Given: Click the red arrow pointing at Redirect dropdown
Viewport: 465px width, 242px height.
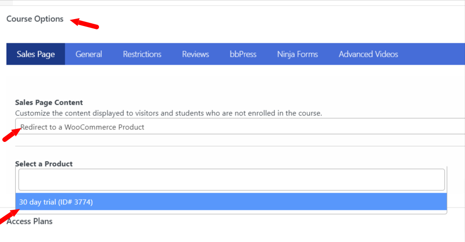Looking at the screenshot, I should point(12,134).
